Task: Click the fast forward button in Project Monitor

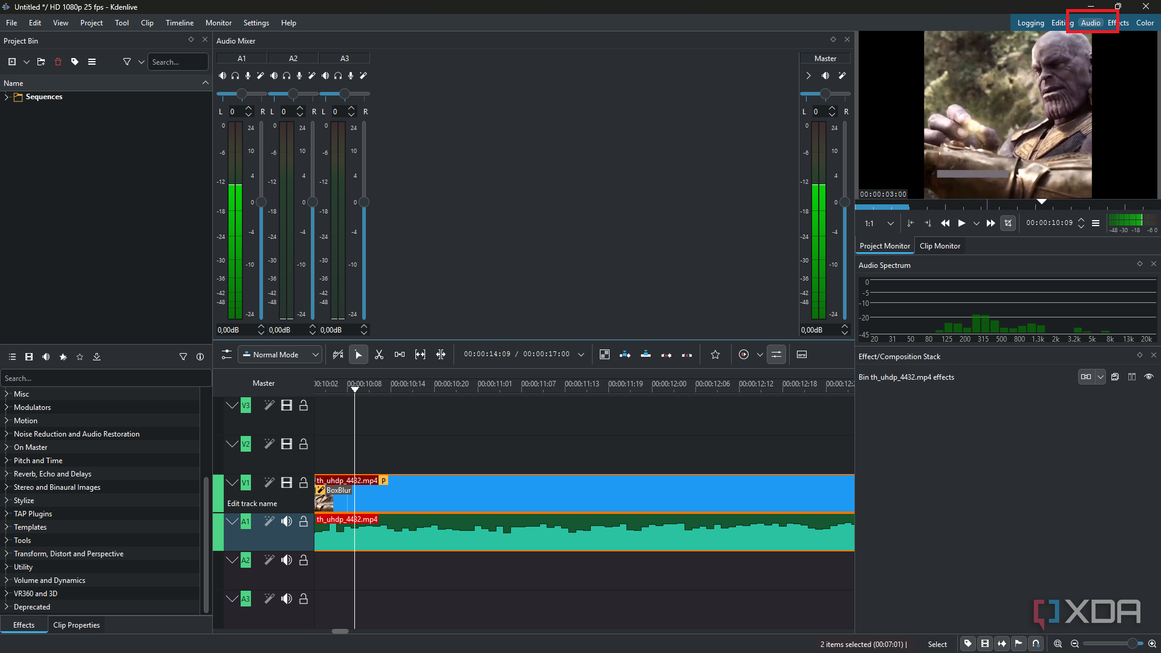Action: tap(990, 223)
